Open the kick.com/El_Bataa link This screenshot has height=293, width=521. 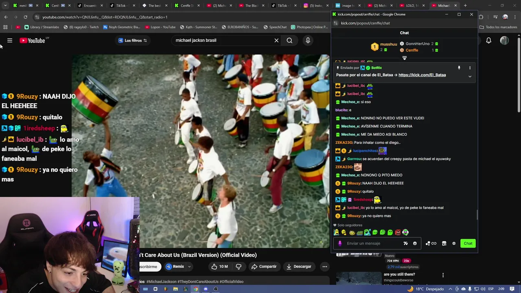(x=422, y=75)
